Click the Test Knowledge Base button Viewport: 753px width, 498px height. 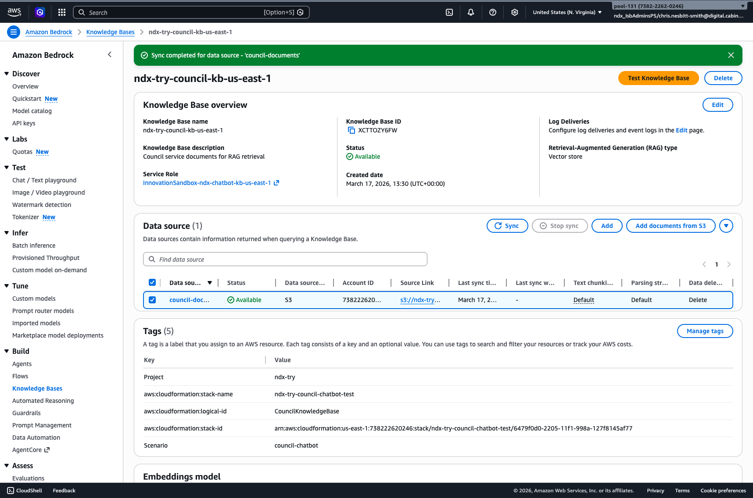coord(658,78)
